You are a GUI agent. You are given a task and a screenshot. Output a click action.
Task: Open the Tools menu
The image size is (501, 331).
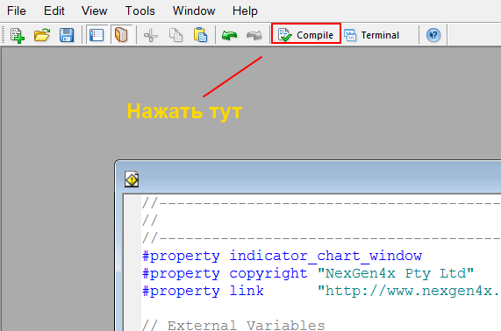pyautogui.click(x=140, y=11)
